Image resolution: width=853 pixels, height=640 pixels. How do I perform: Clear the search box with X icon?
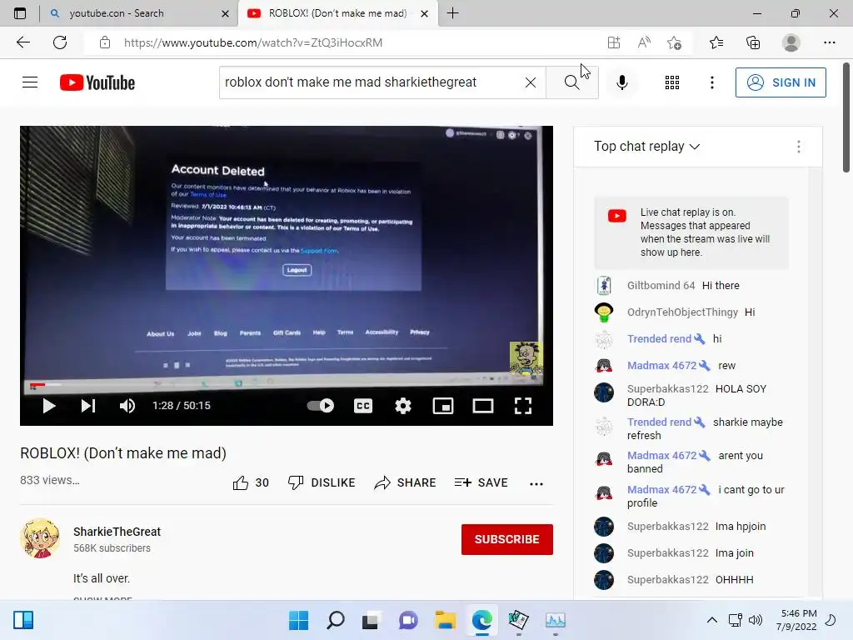point(531,82)
